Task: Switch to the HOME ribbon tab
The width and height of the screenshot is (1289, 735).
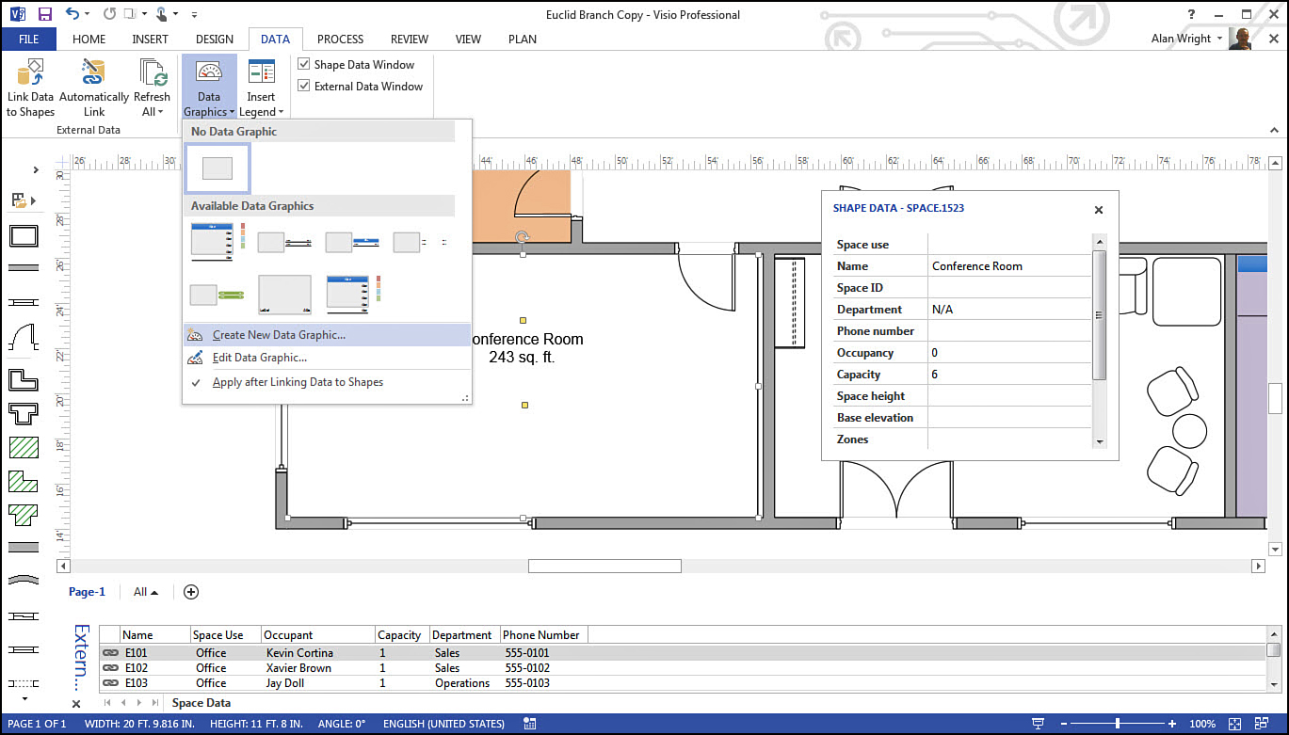Action: coord(89,40)
